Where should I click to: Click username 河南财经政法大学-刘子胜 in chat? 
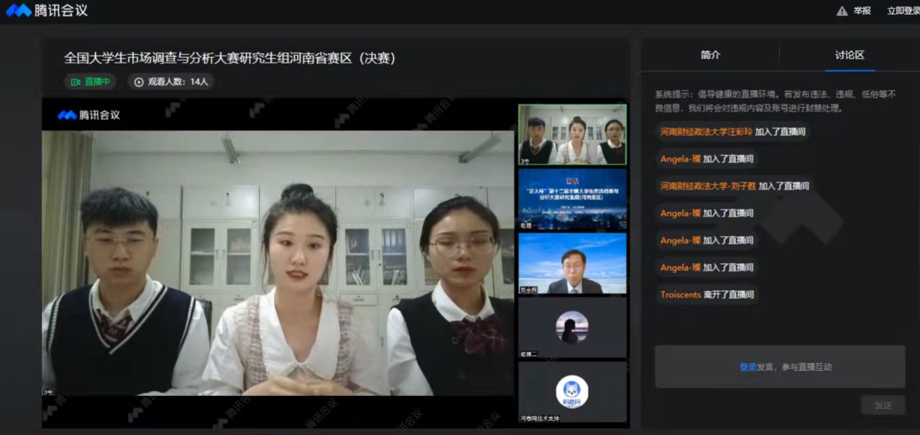coord(708,186)
